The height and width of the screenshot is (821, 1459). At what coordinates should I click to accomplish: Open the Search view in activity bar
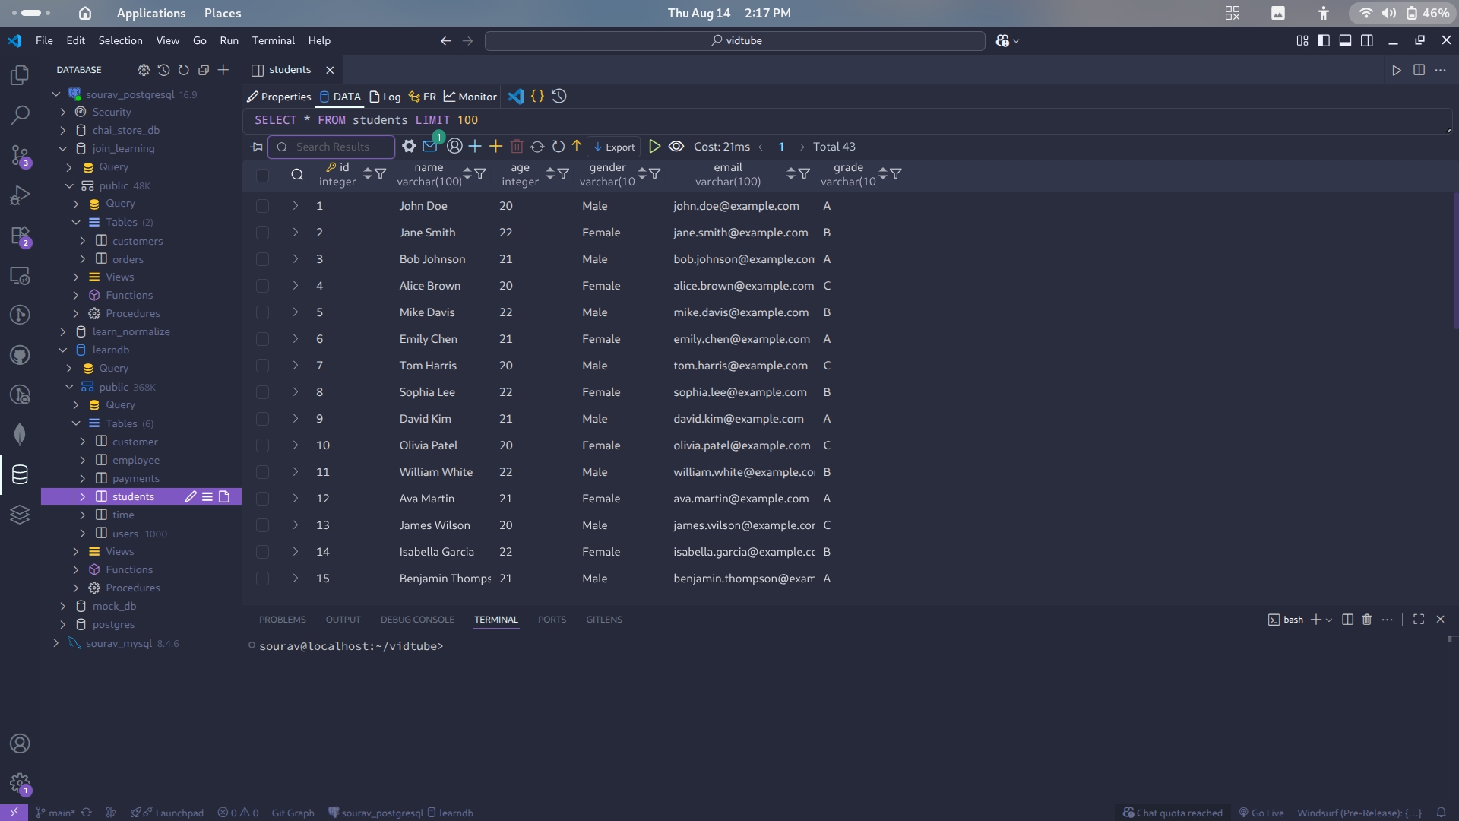click(20, 115)
